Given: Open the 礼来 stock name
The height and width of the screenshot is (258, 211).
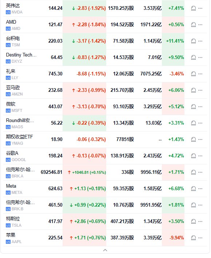Looking at the screenshot, I should (x=11, y=71).
